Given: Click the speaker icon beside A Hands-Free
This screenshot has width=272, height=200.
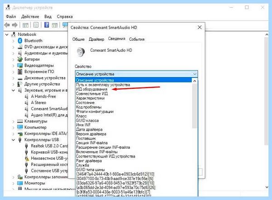Looking at the screenshot, I should (x=27, y=96).
